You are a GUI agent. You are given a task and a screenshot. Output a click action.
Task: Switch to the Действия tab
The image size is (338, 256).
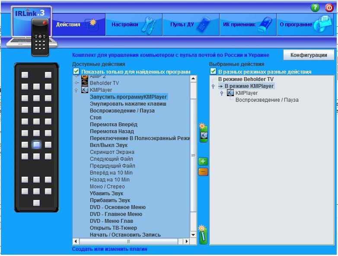point(79,25)
